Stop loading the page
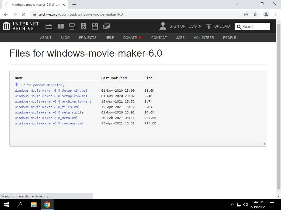281x210 pixels. pos(24,14)
